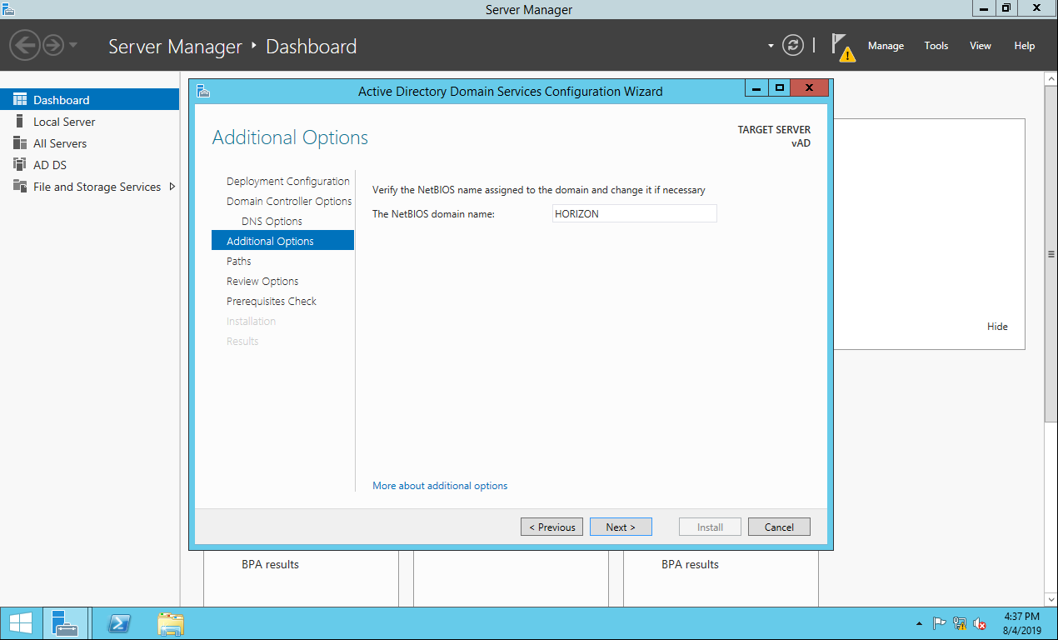Image resolution: width=1058 pixels, height=640 pixels.
Task: Open the Tools menu
Action: point(936,46)
